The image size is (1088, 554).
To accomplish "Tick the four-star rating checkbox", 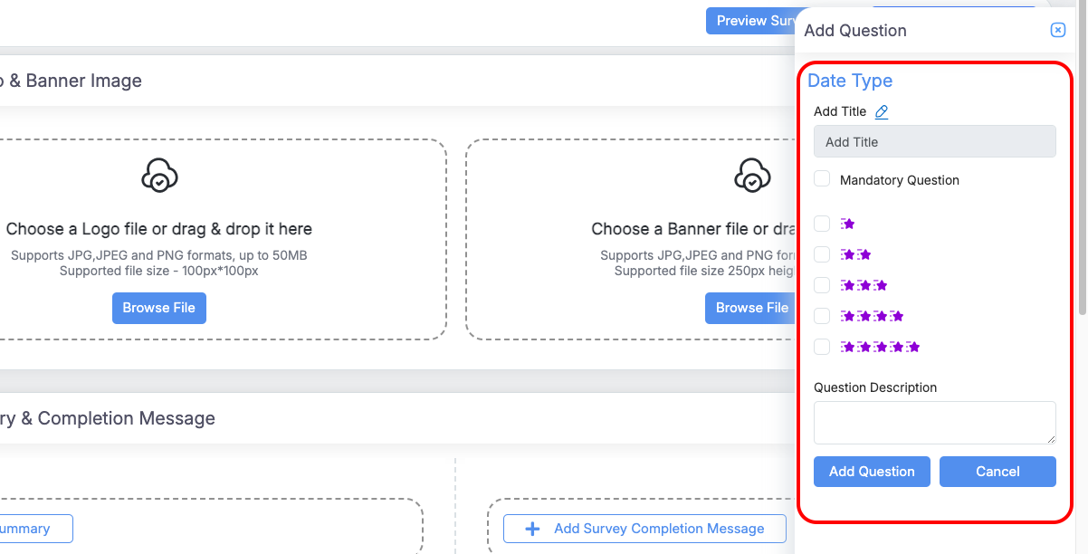I will [x=822, y=316].
